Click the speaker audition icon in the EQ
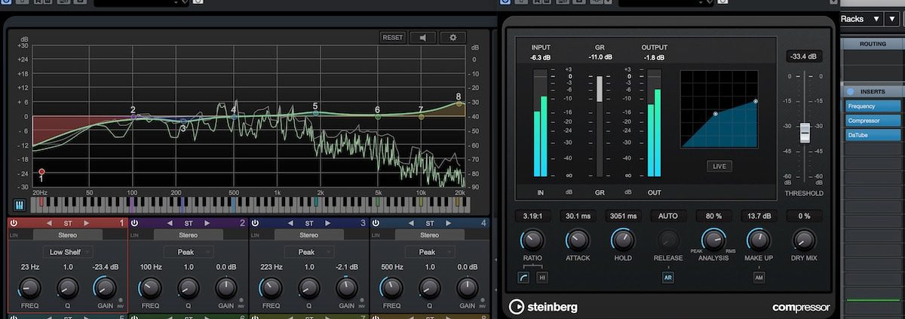The image size is (905, 319). pos(422,37)
